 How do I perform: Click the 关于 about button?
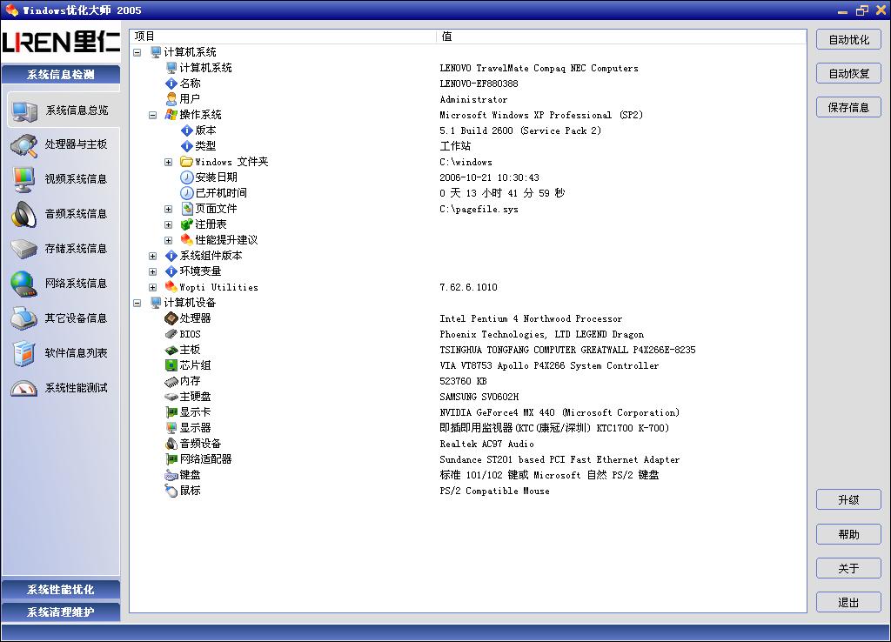point(848,568)
